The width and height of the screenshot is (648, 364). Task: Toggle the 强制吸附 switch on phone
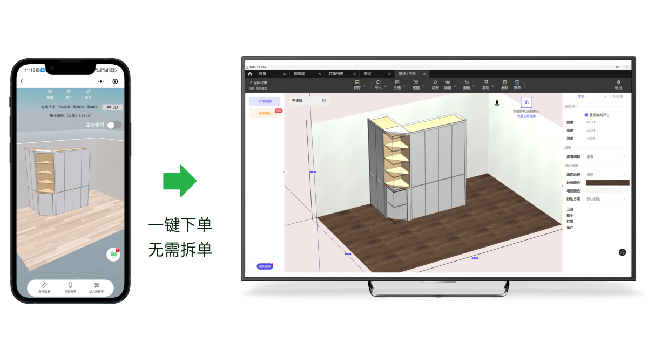click(x=113, y=125)
